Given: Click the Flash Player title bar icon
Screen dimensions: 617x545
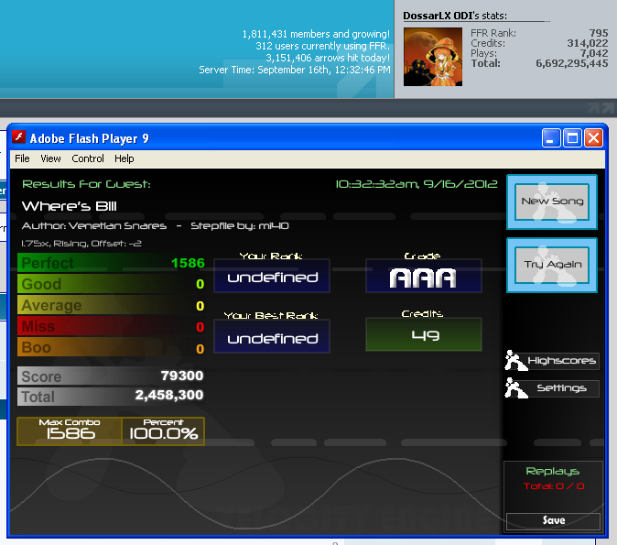Looking at the screenshot, I should [x=18, y=138].
